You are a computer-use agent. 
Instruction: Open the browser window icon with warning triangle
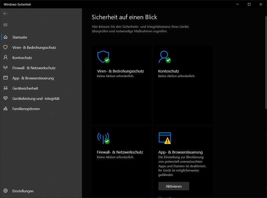click(x=165, y=138)
